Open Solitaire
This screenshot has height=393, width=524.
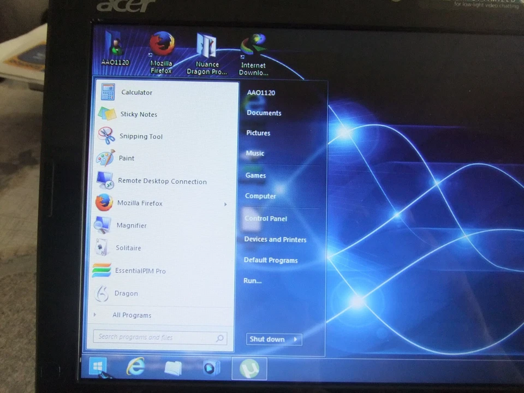pyautogui.click(x=128, y=248)
